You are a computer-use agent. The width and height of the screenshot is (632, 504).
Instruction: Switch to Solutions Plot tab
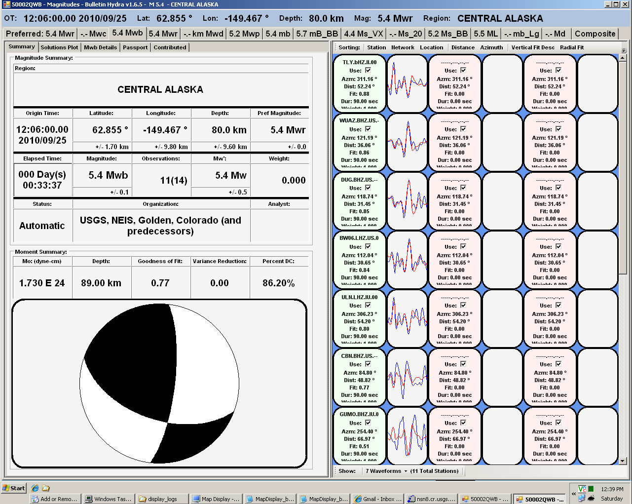[x=59, y=47]
